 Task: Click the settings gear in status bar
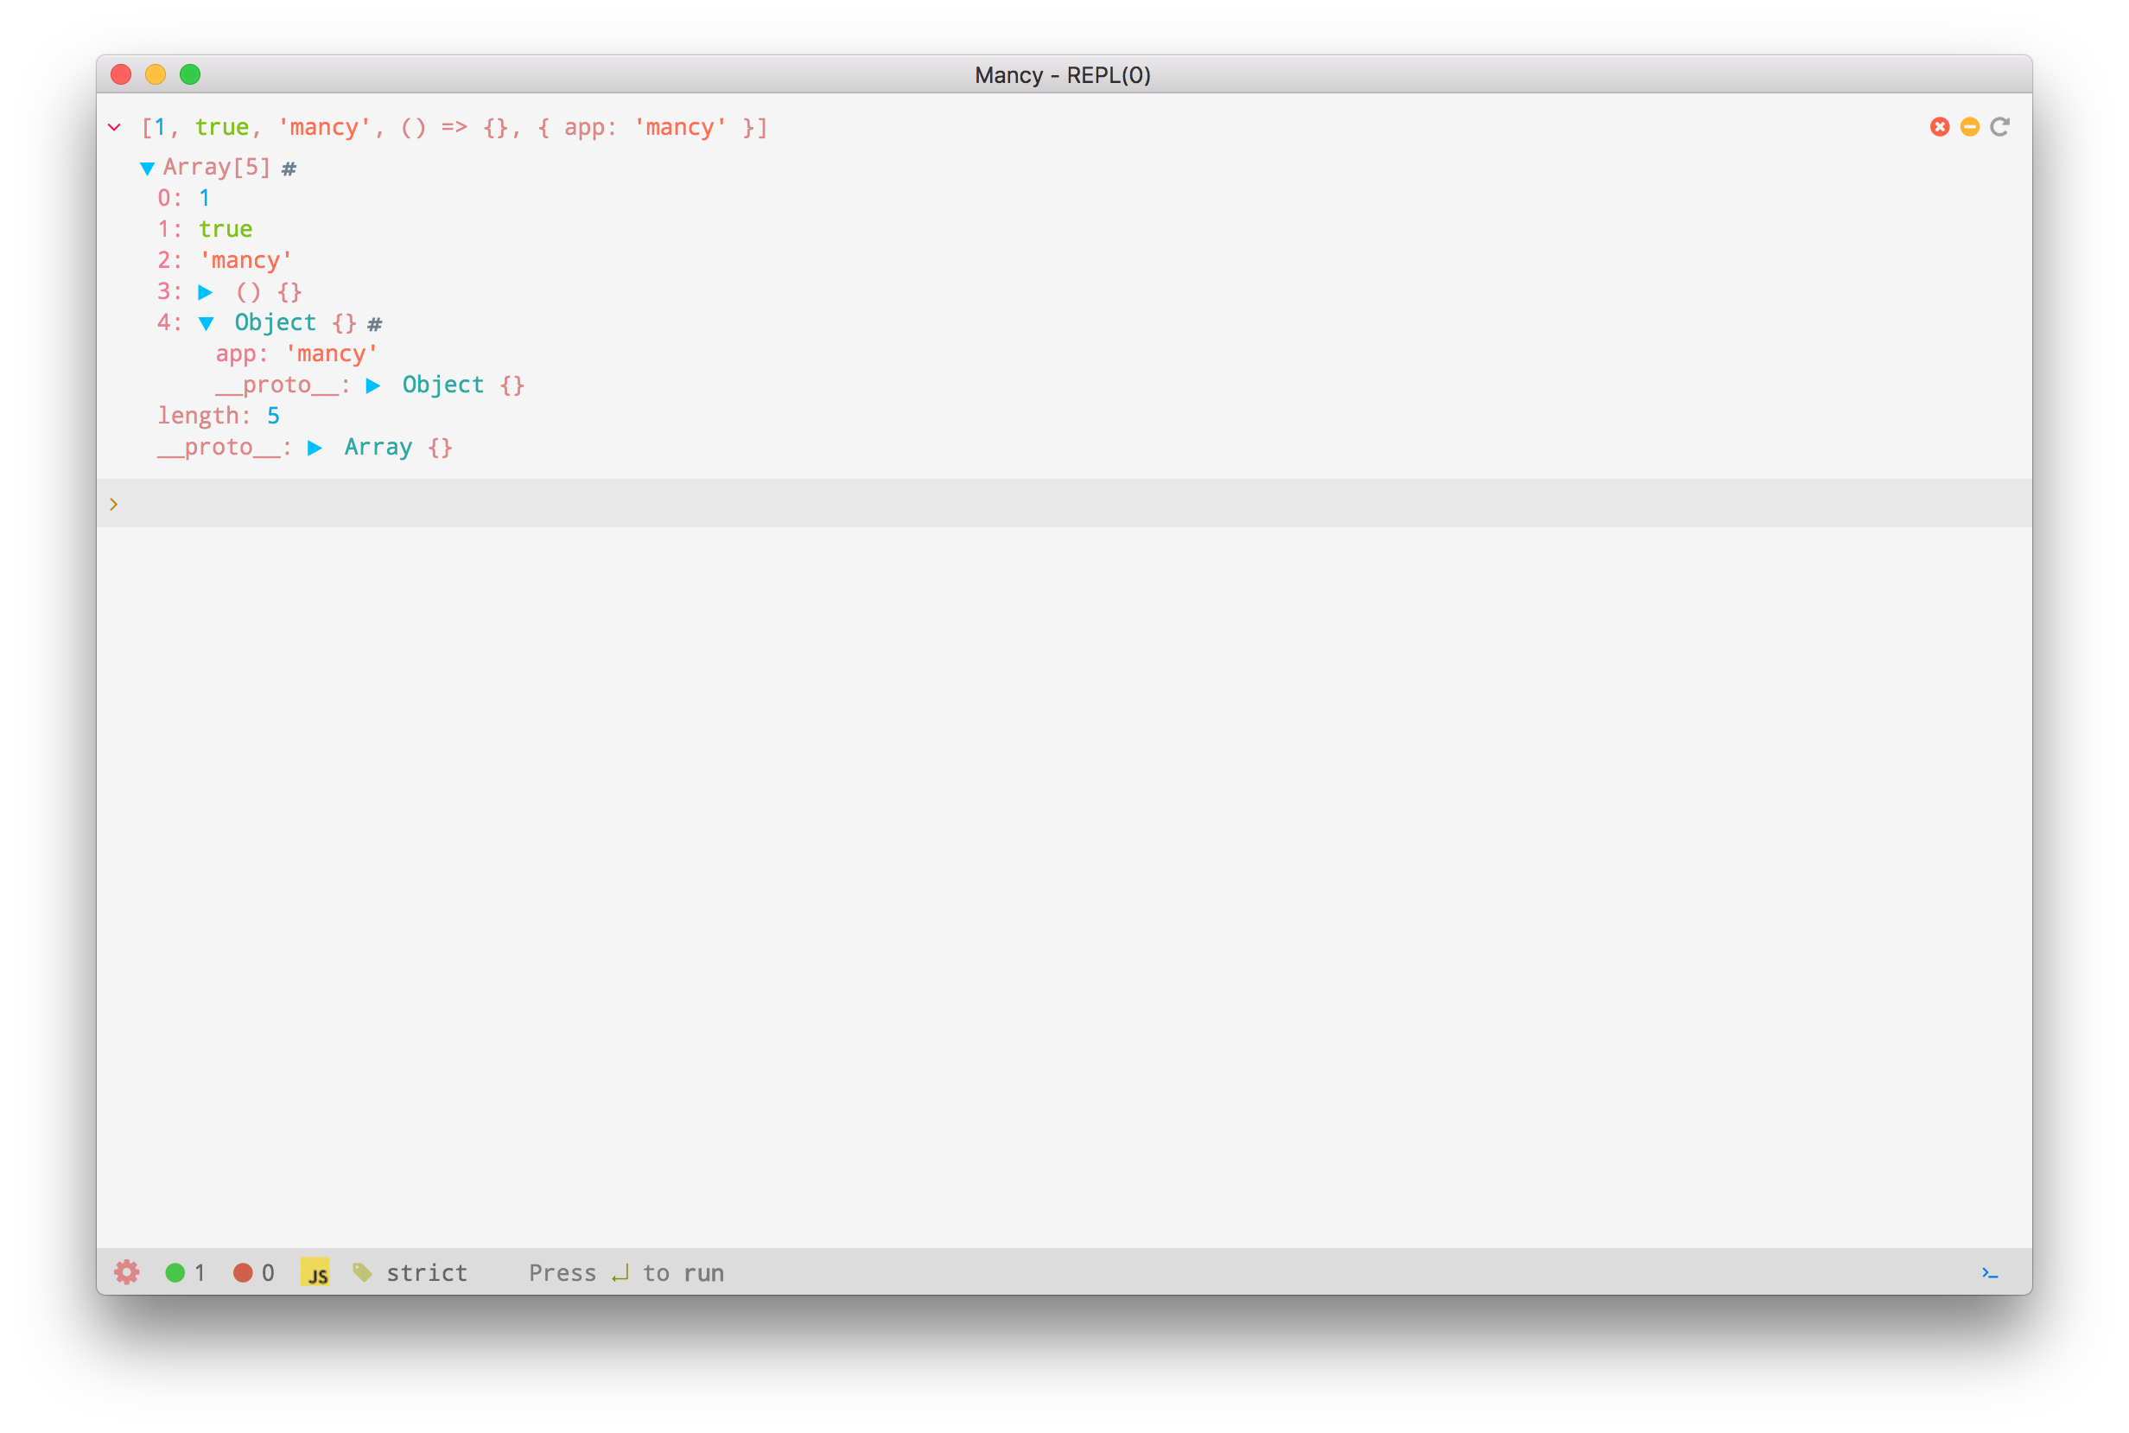tap(126, 1272)
